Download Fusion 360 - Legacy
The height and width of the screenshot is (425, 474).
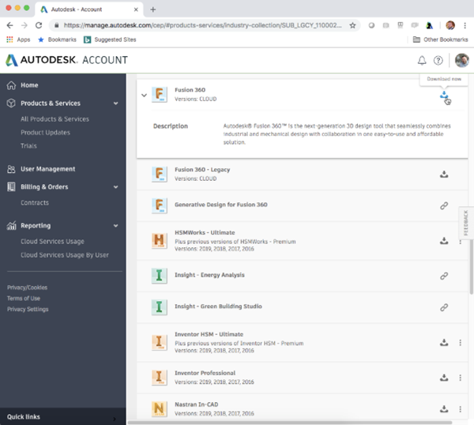444,175
